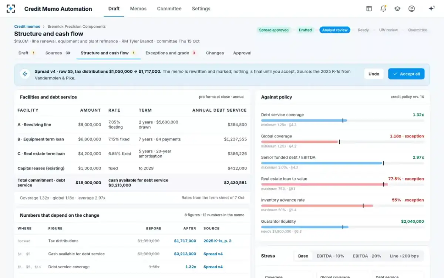444x278 pixels.
Task: Click the Spread approved status step
Action: (274, 30)
